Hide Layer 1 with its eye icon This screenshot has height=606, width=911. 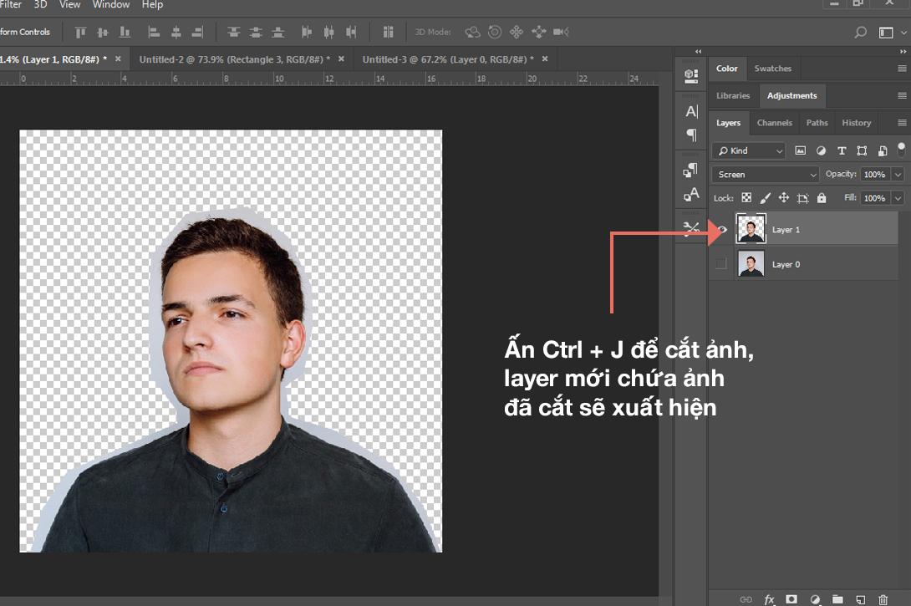721,228
